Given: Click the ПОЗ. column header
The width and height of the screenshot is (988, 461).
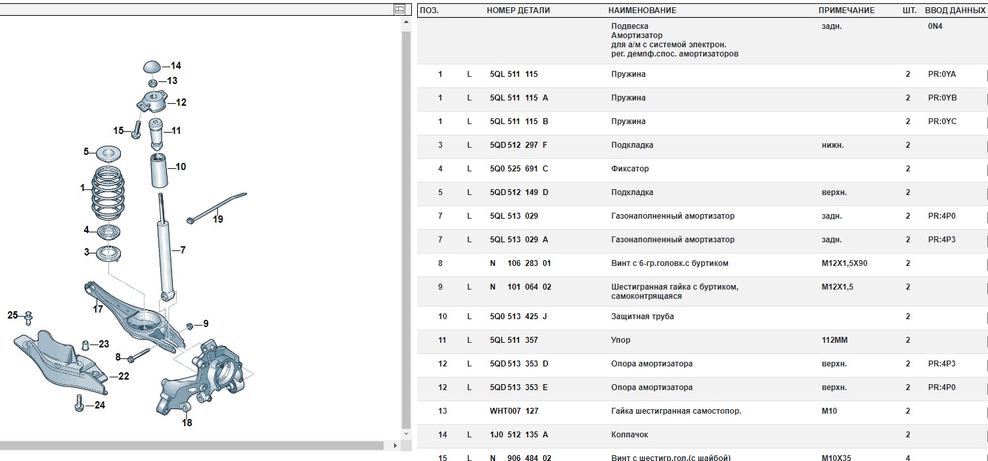Looking at the screenshot, I should coord(429,11).
